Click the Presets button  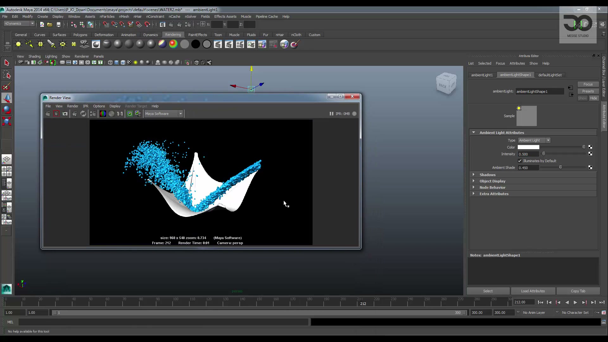[x=588, y=91]
